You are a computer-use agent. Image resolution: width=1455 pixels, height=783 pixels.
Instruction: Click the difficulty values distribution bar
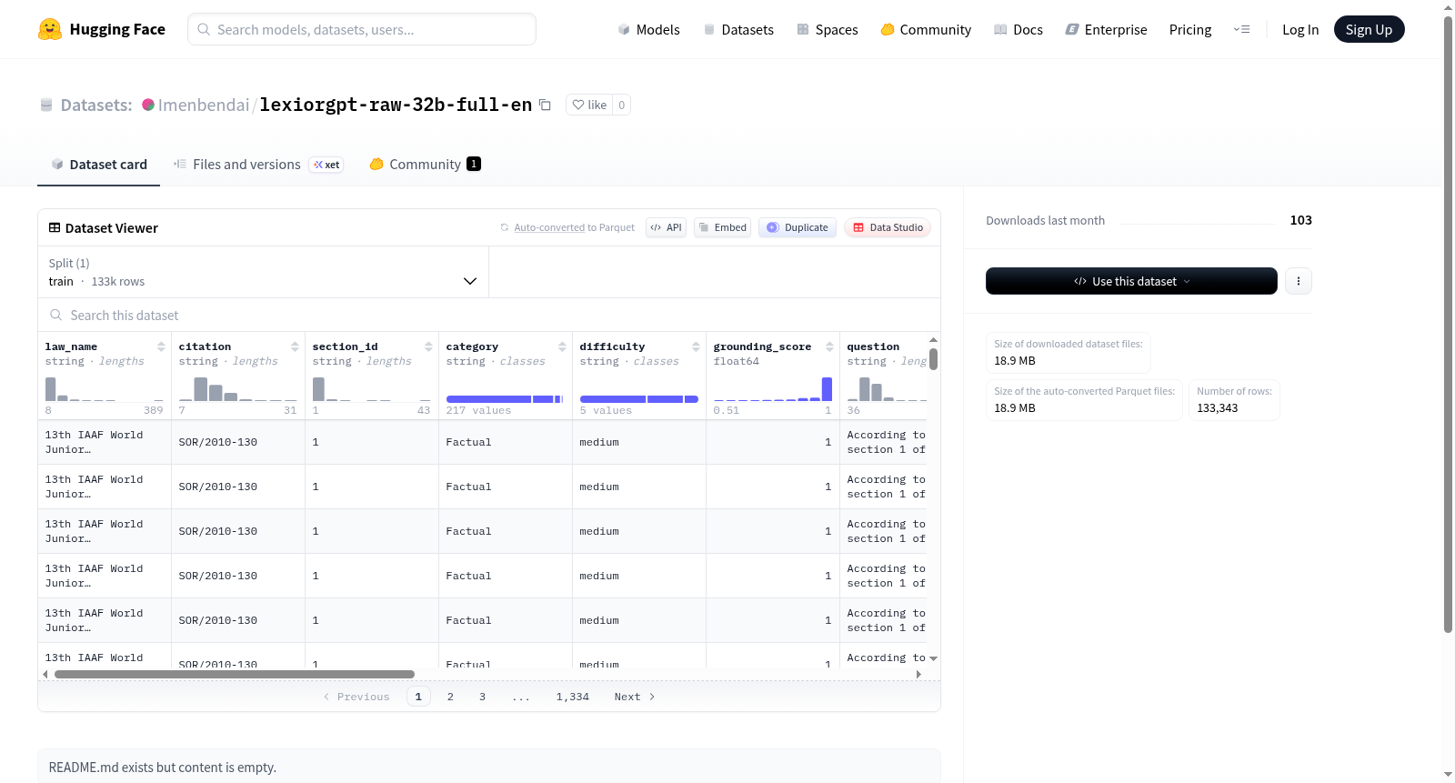tap(638, 399)
